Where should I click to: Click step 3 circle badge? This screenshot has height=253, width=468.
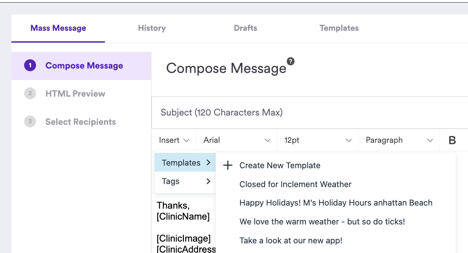[x=30, y=122]
